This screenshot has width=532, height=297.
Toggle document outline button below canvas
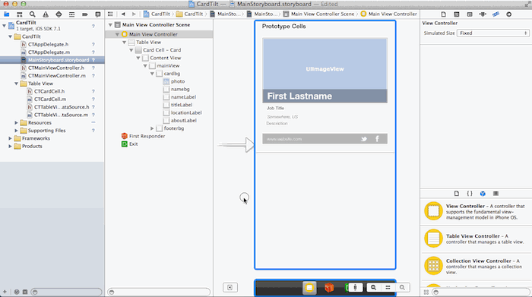pyautogui.click(x=230, y=288)
